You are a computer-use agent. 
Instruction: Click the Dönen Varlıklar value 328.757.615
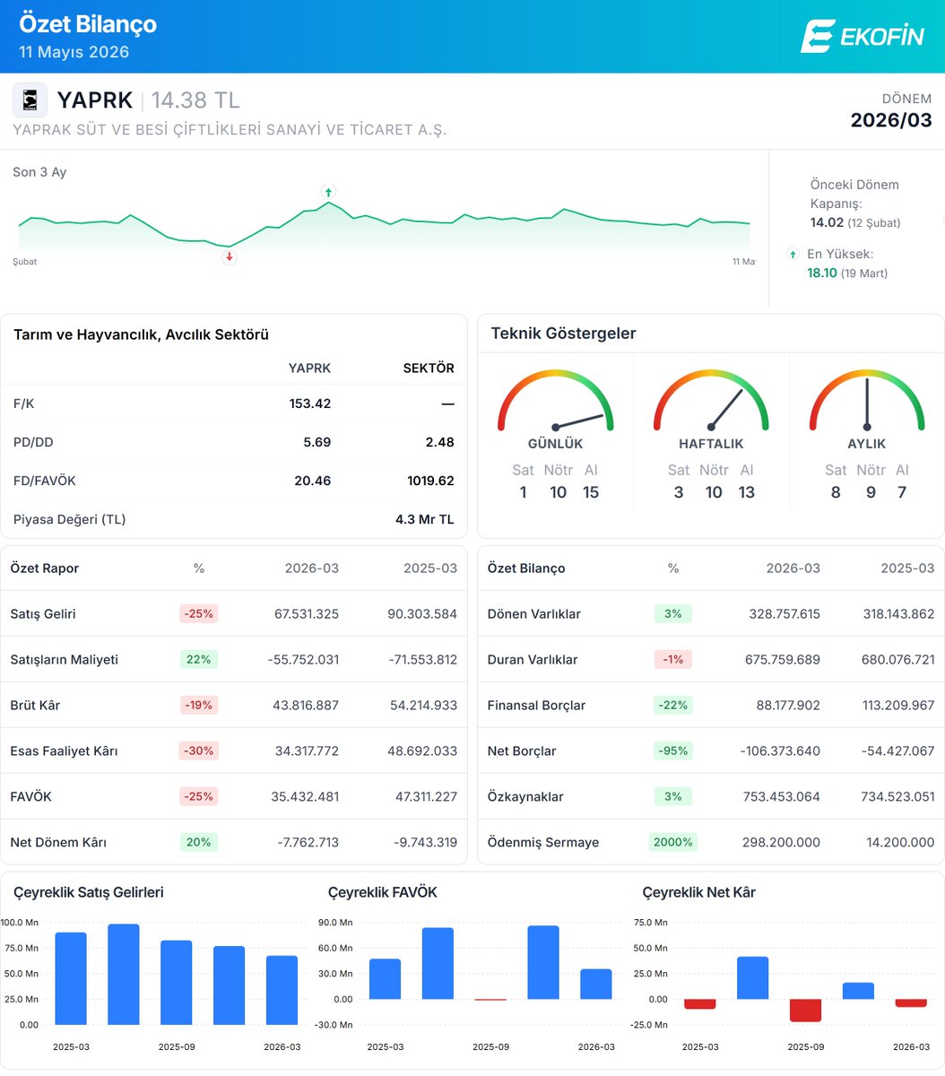(x=783, y=614)
